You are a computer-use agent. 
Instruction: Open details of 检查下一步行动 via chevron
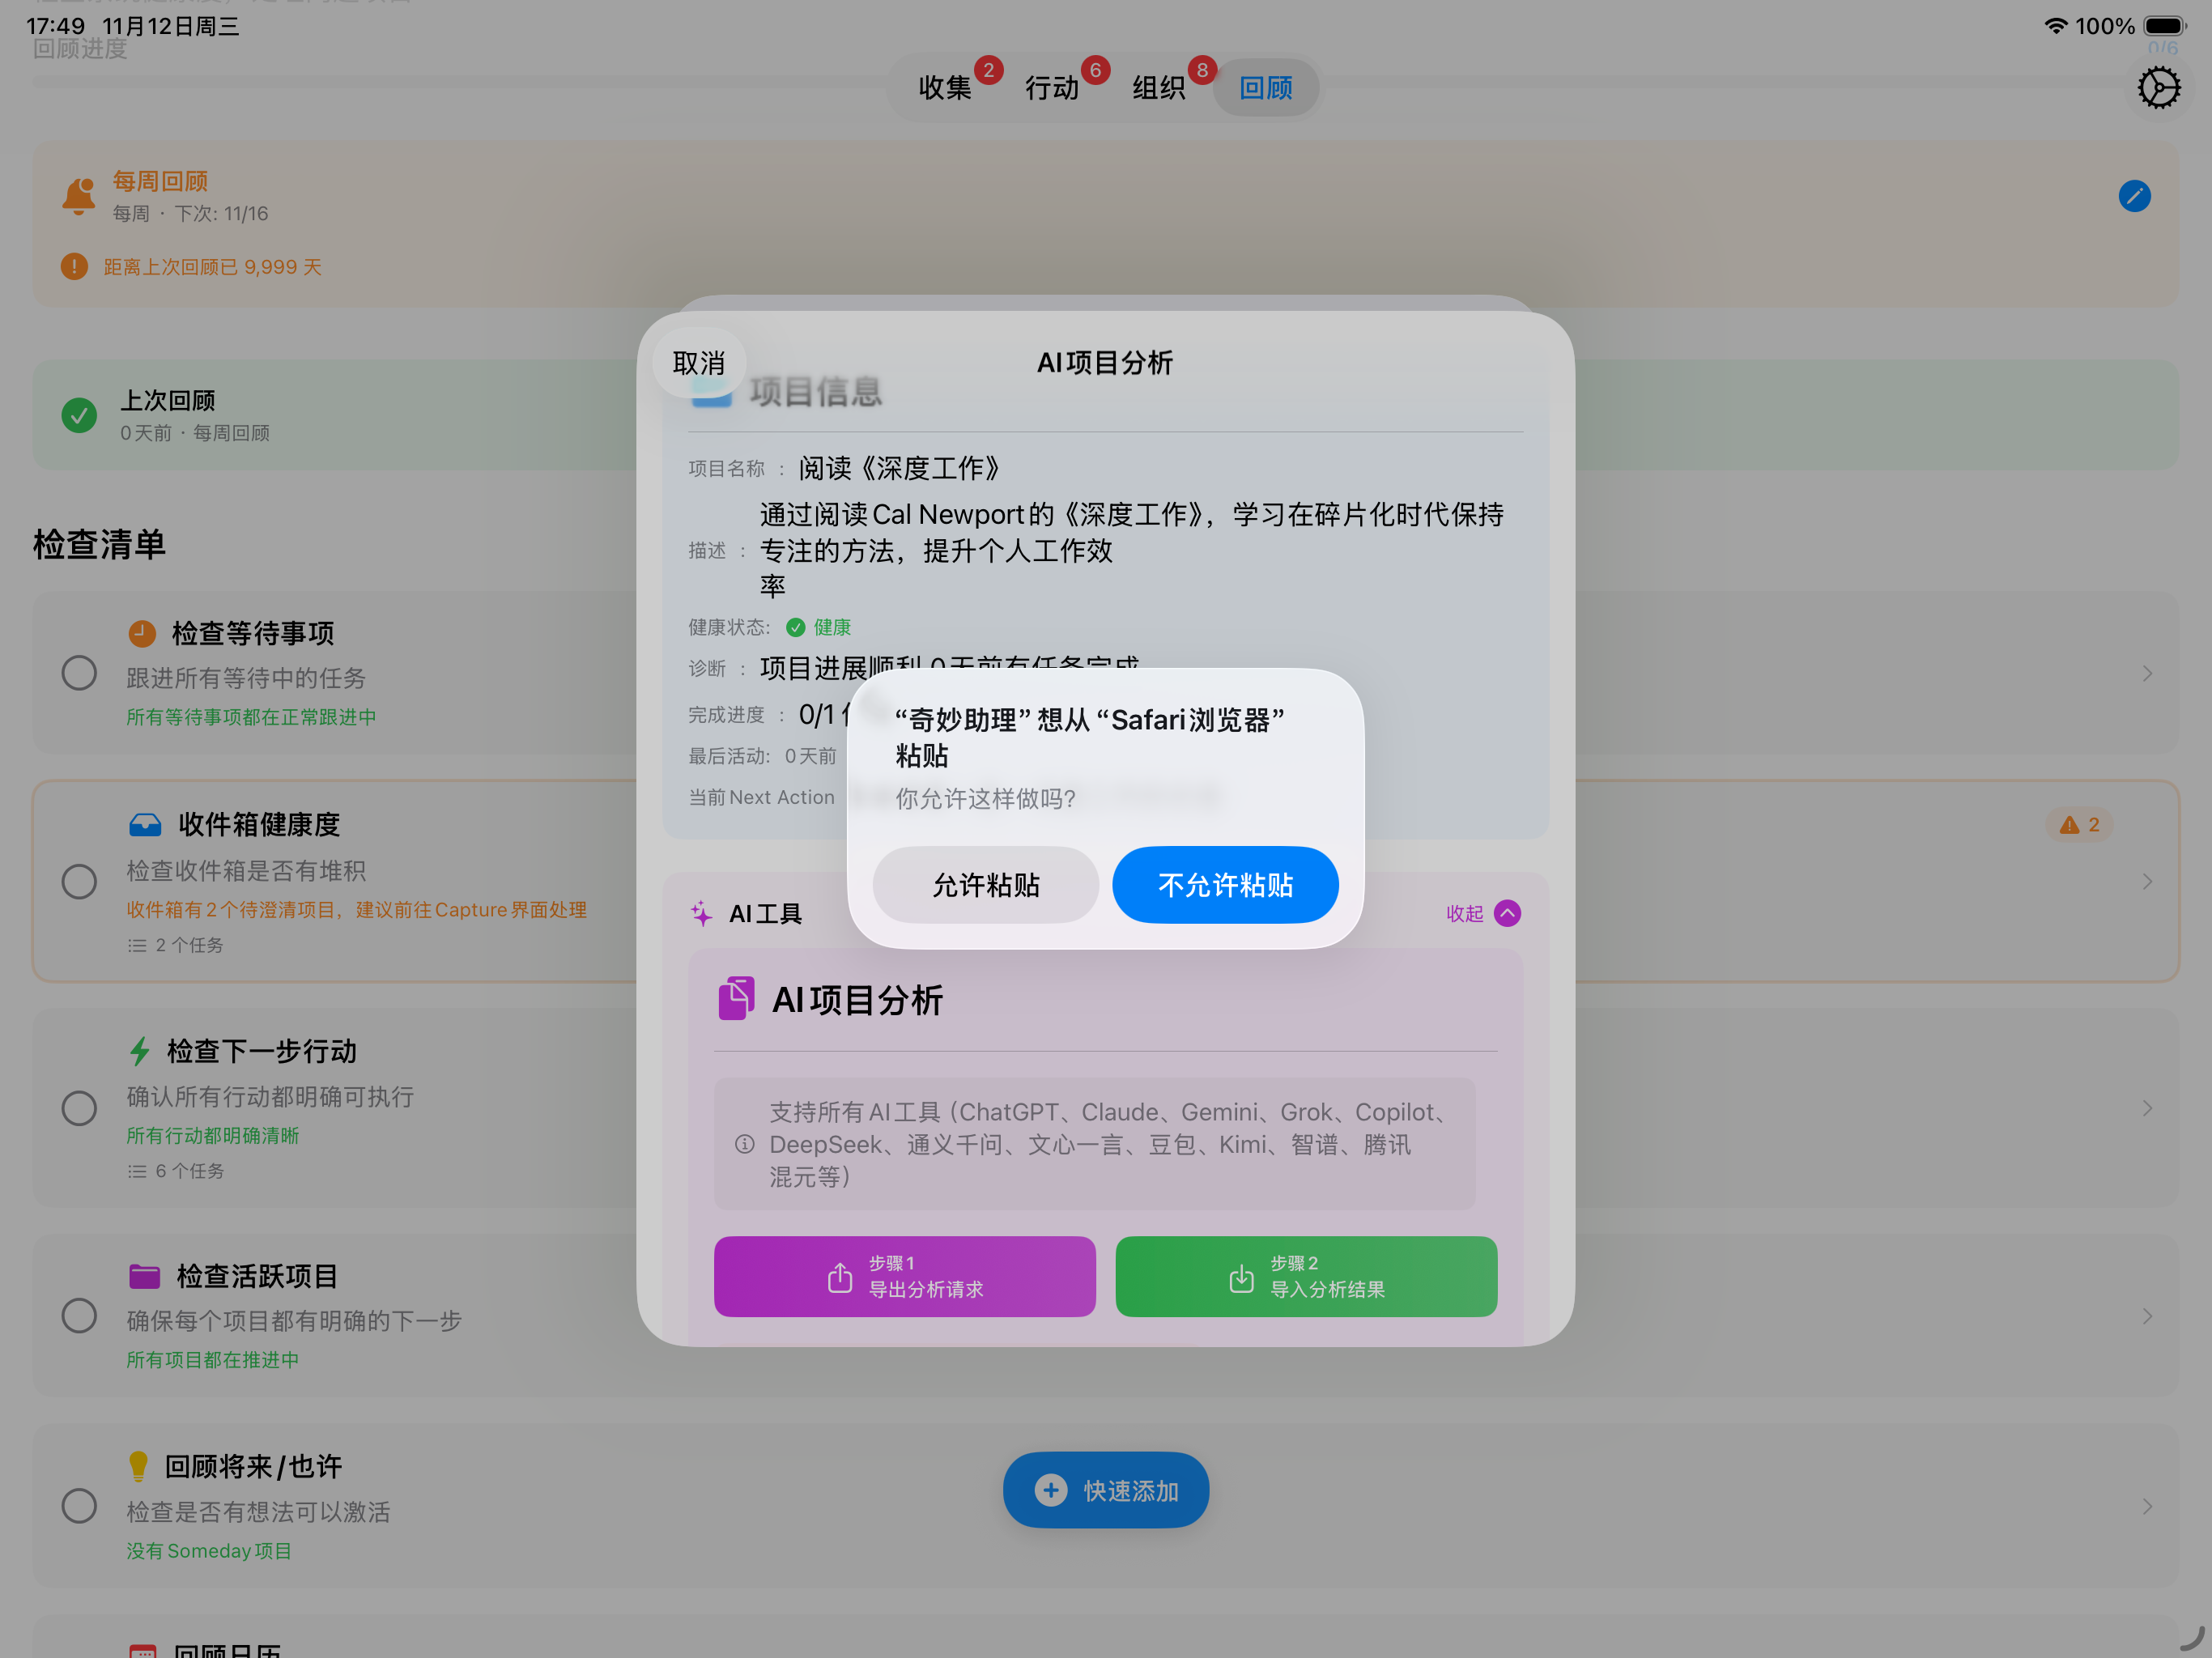tap(2147, 1108)
